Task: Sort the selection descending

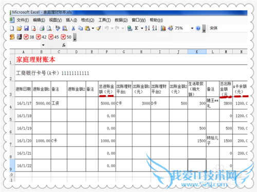Action: click(155, 28)
